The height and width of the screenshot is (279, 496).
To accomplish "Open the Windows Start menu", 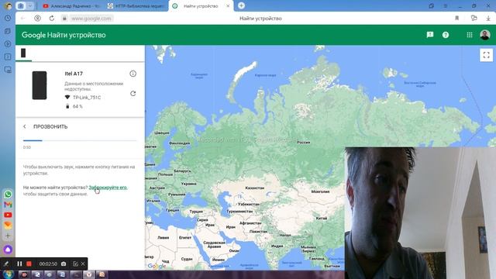I will 9,274.
